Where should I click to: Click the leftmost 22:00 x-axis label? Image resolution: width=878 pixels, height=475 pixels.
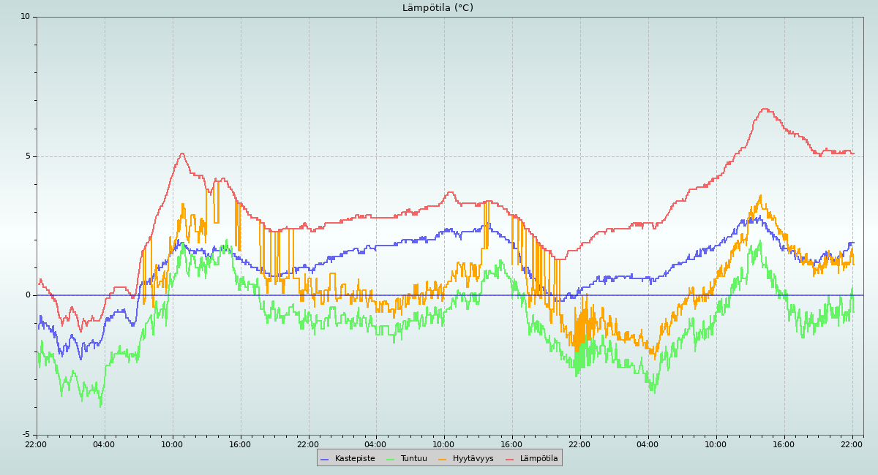[x=36, y=444]
